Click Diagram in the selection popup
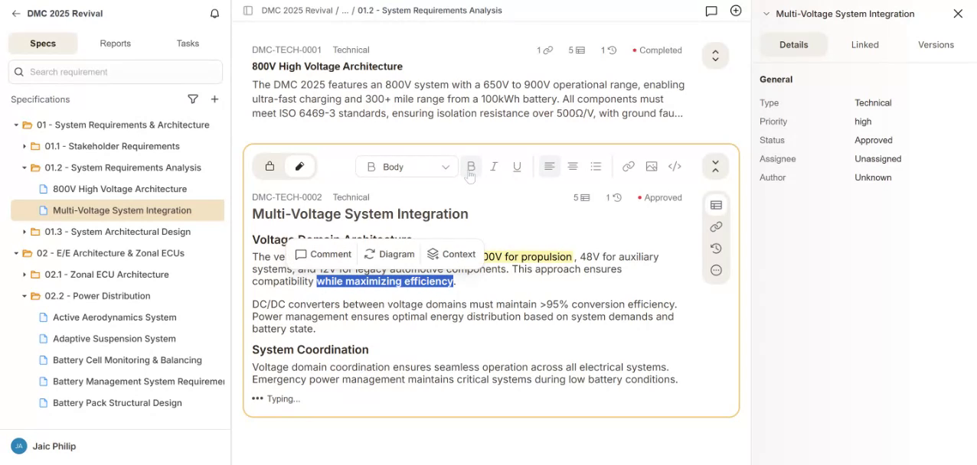Screen dimensions: 977x465 click(389, 254)
